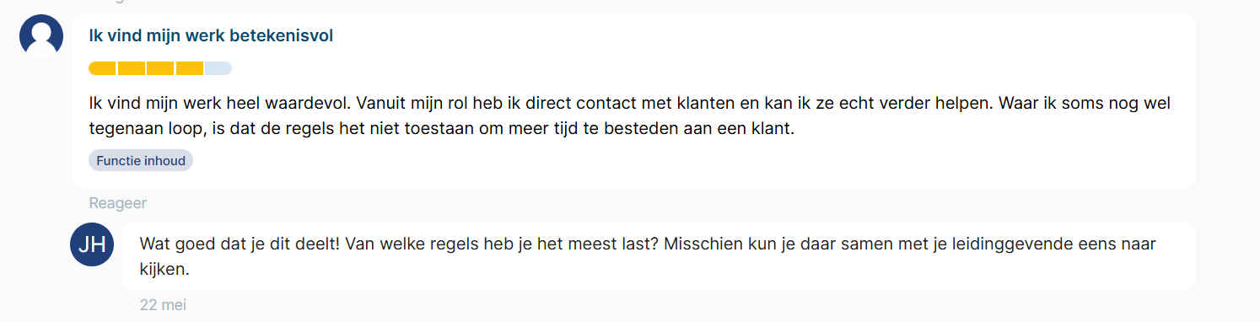Click the cut-off text at the top edge
Image resolution: width=1260 pixels, height=322 pixels.
[117, 2]
